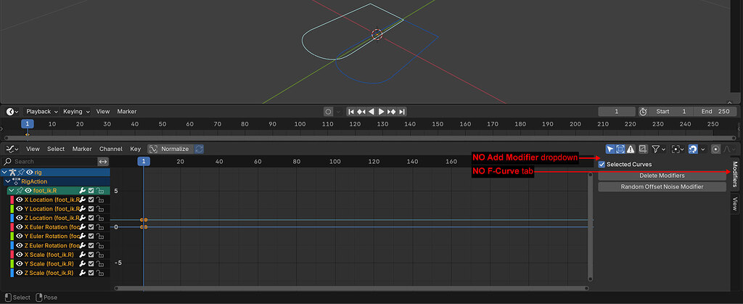The width and height of the screenshot is (743, 304).
Task: Jump to the previous keyframe
Action: click(361, 112)
